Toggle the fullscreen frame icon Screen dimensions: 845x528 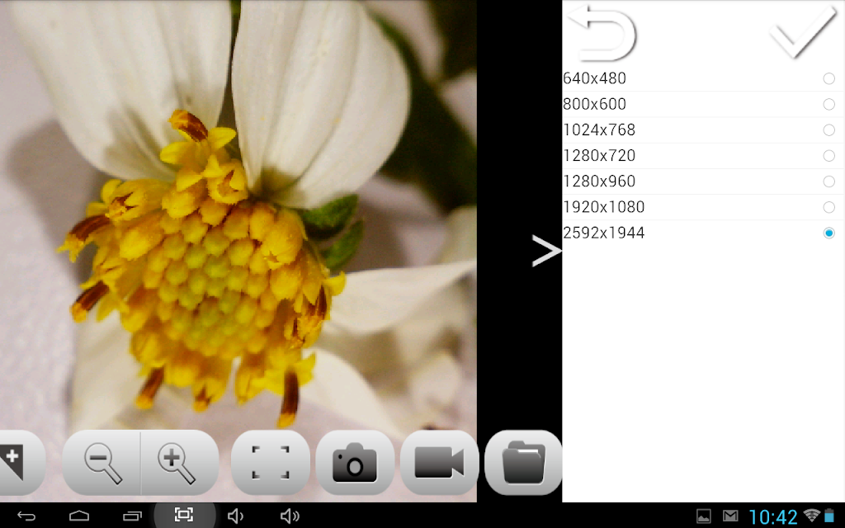pyautogui.click(x=271, y=463)
